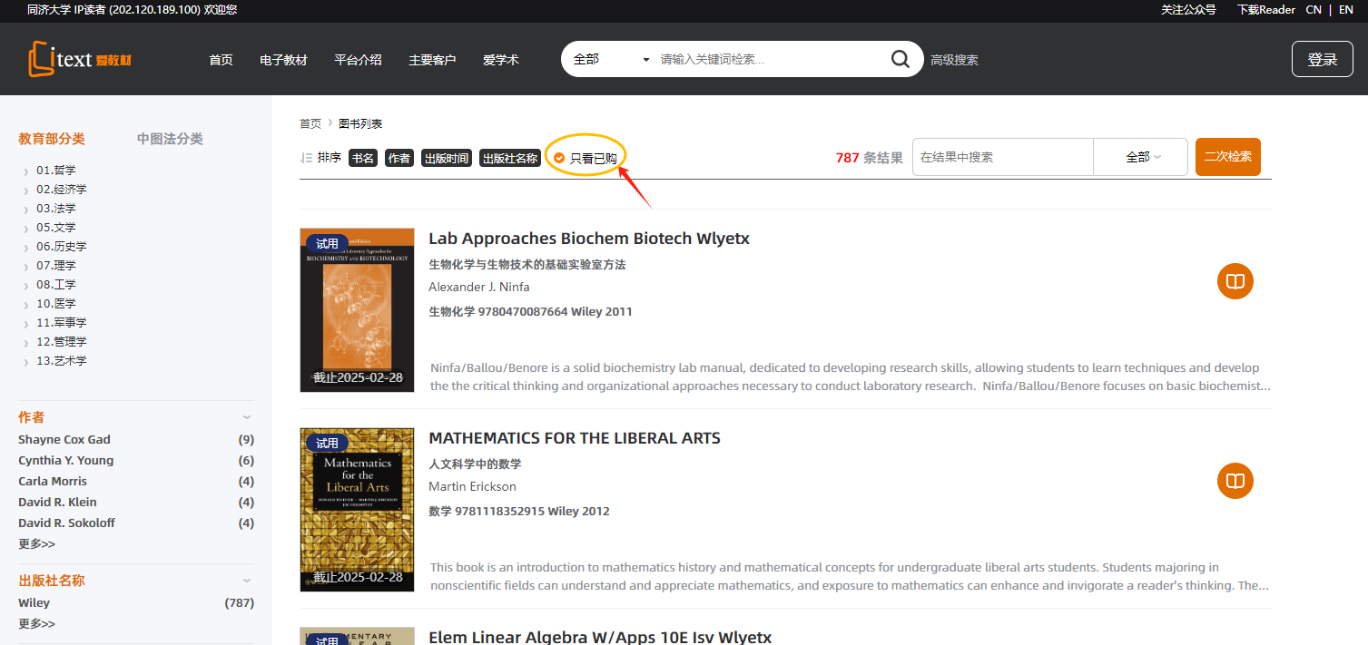Open Lab Approaches Biochem book cover
Image resolution: width=1368 pixels, height=645 pixels.
tap(357, 310)
